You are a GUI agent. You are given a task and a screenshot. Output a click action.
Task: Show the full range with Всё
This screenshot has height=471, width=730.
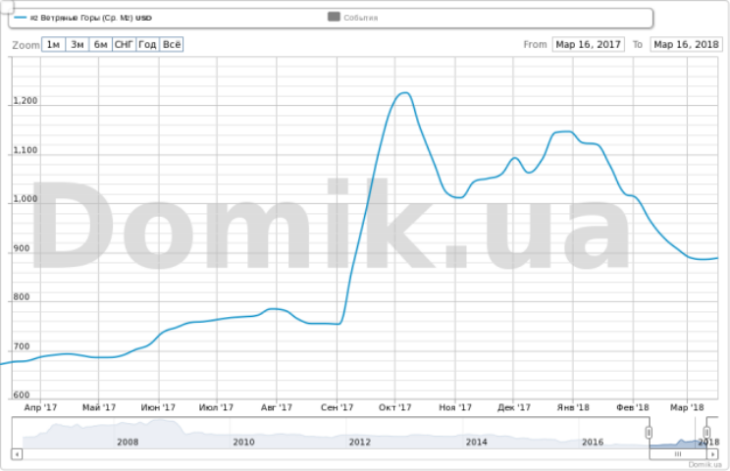click(172, 45)
